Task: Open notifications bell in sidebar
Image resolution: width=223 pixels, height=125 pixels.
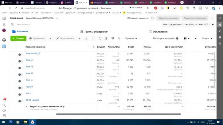Action: point(4,100)
